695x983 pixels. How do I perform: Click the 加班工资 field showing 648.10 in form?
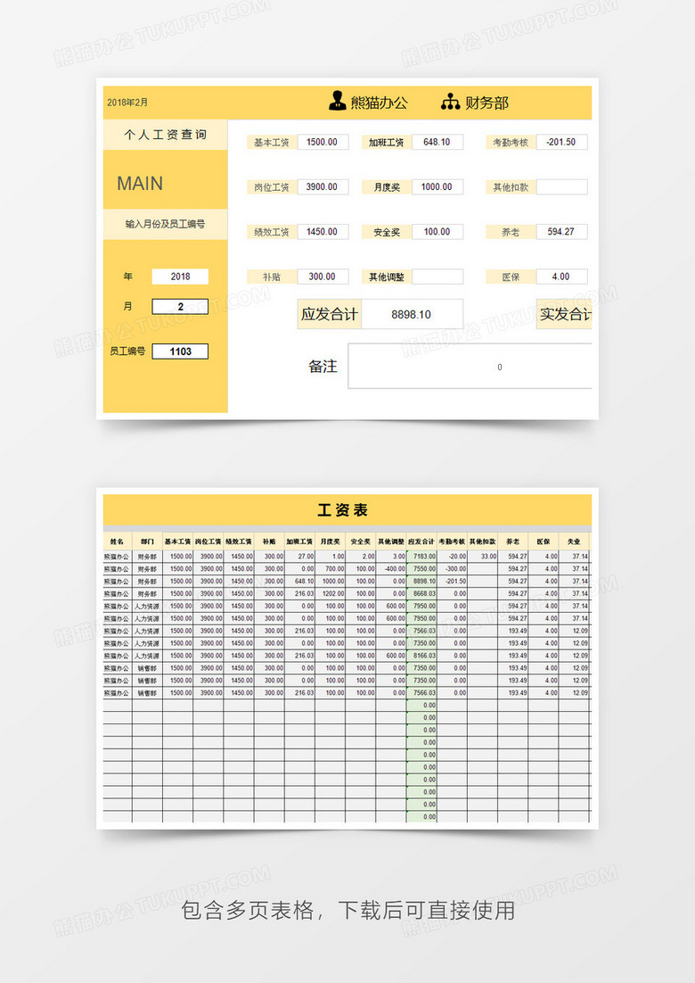point(437,143)
